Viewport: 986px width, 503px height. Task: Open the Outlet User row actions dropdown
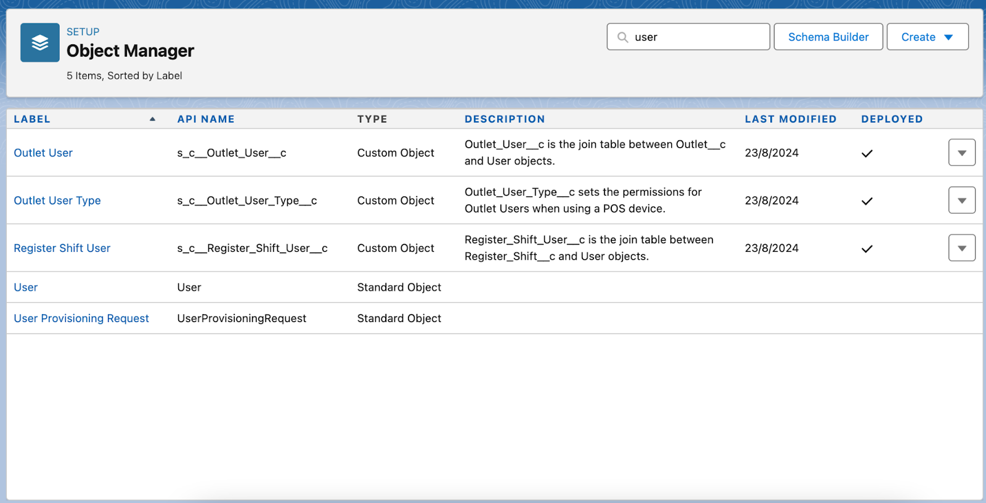[x=962, y=153]
